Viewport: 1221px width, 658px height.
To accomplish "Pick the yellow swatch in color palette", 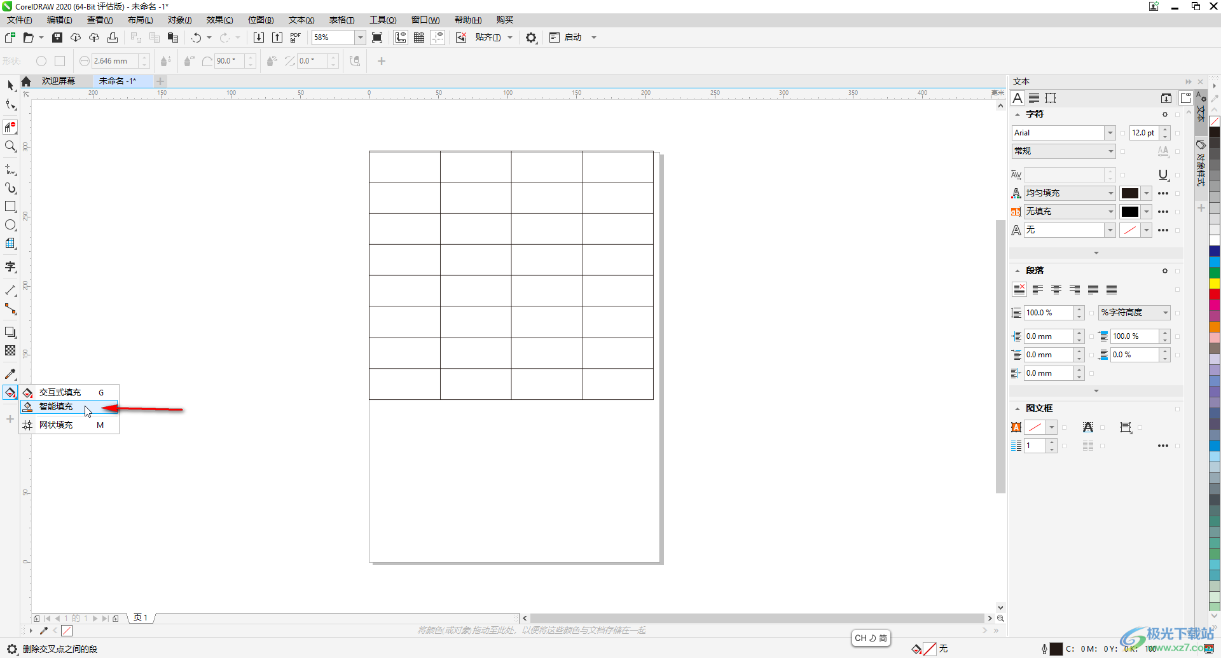I will pos(1214,284).
